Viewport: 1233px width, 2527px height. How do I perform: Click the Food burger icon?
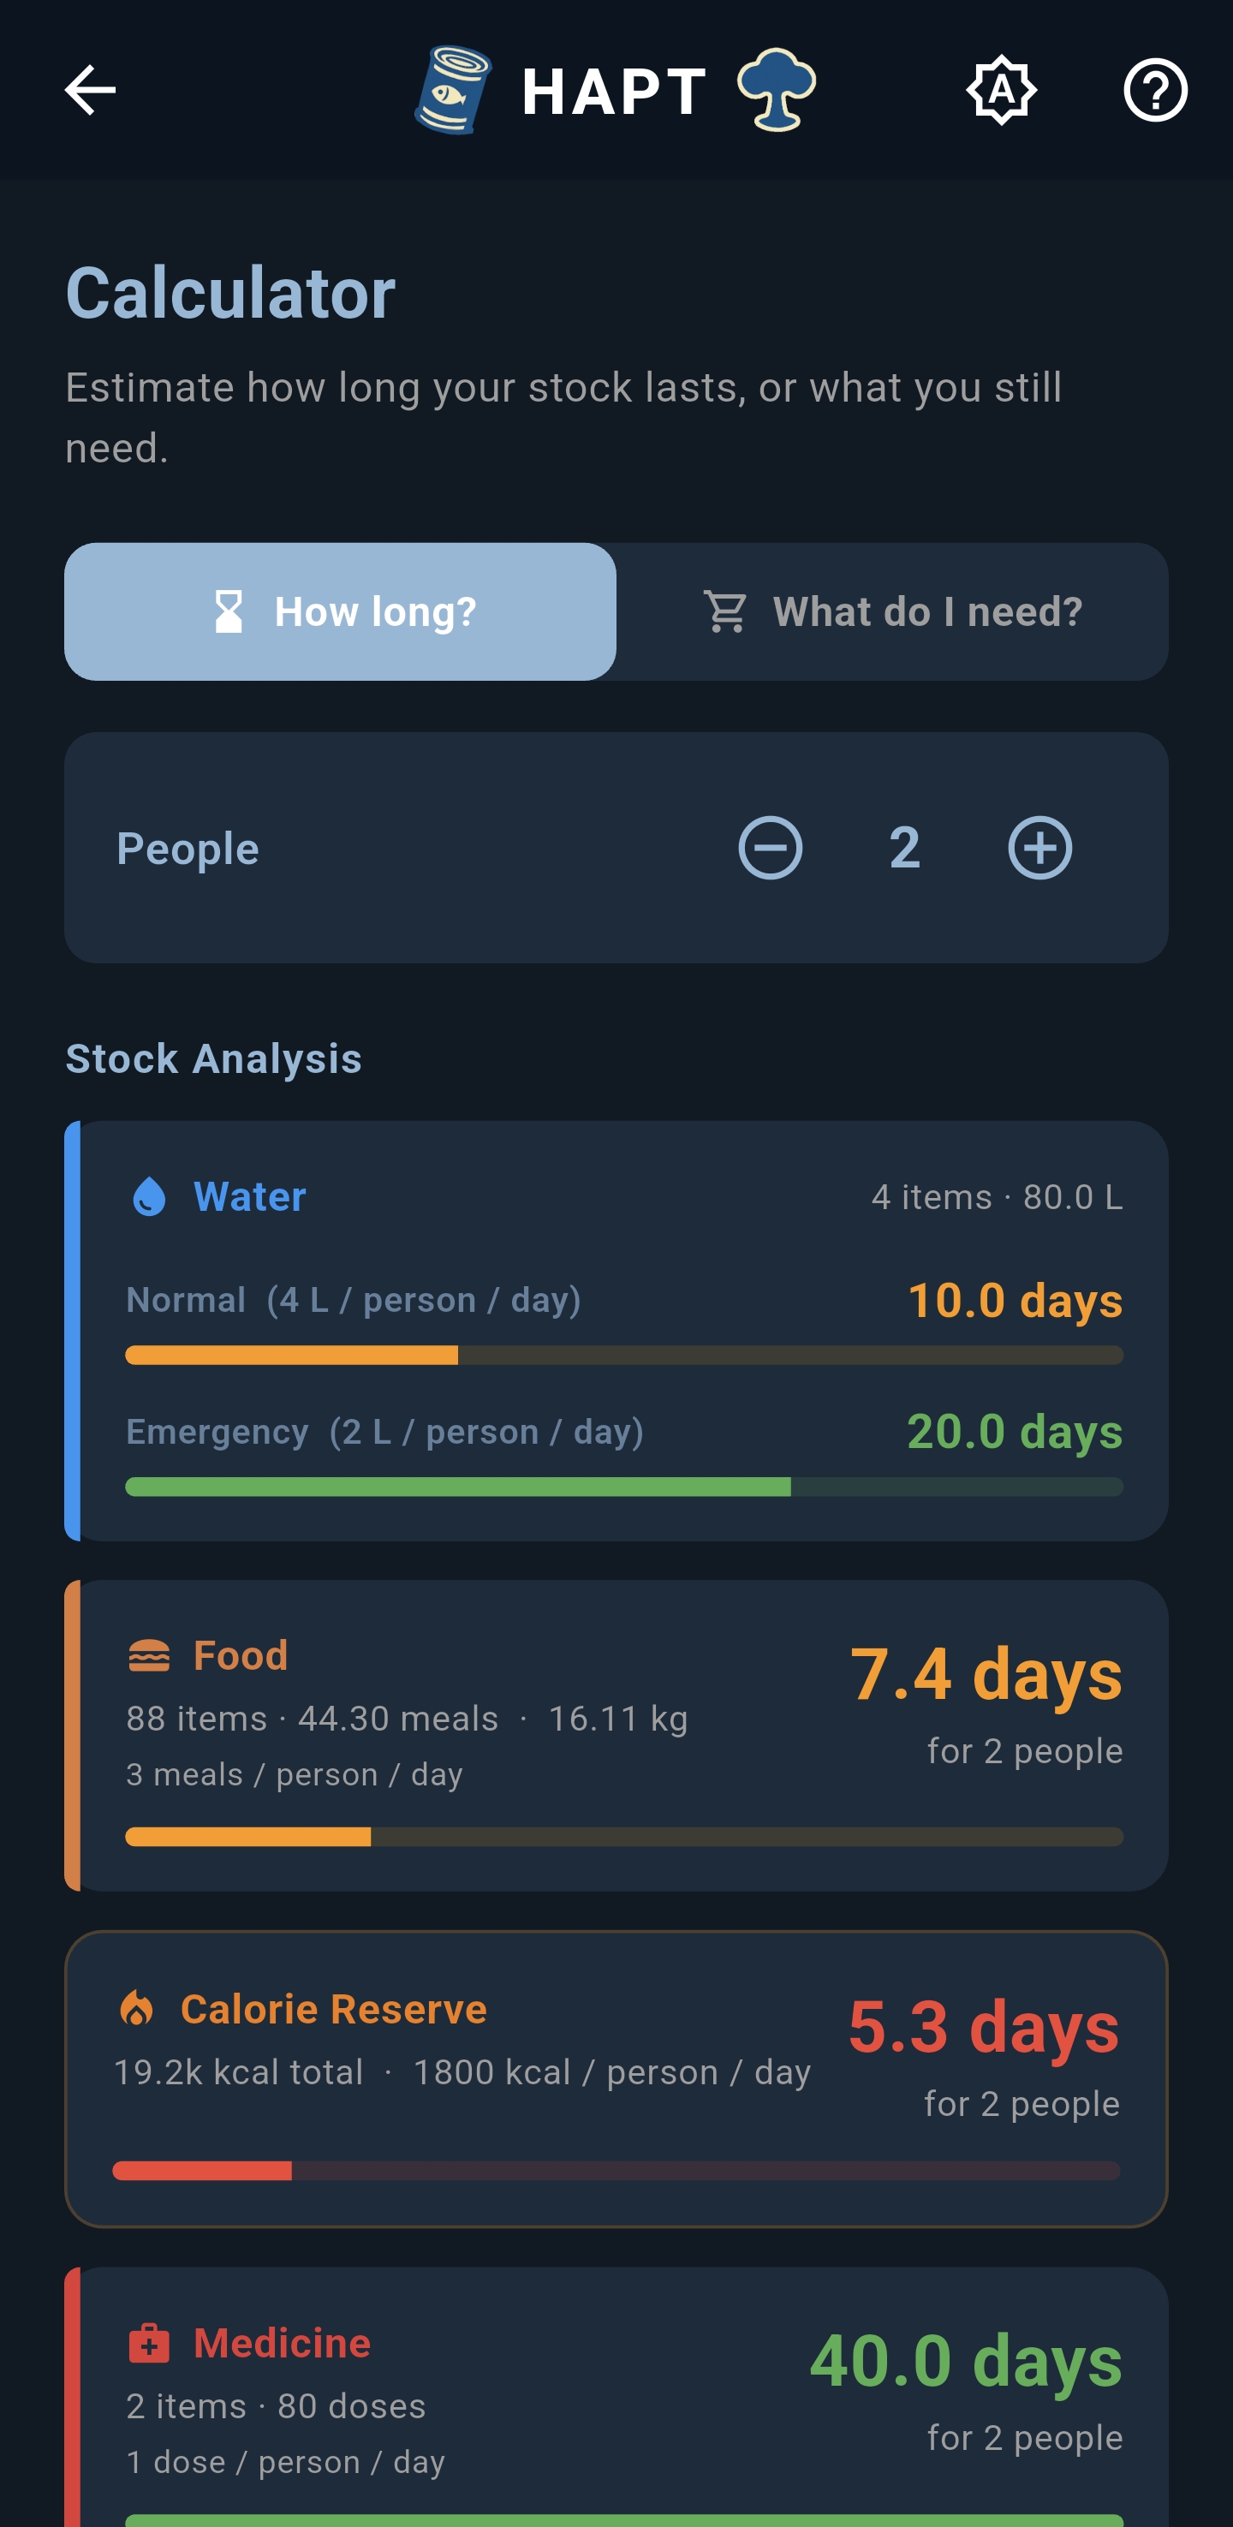(x=149, y=1656)
